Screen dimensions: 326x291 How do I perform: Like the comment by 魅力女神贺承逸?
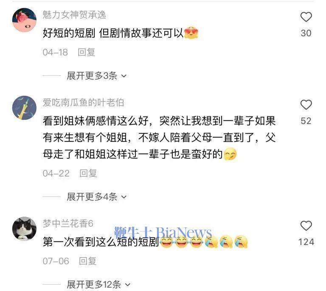click(x=306, y=17)
